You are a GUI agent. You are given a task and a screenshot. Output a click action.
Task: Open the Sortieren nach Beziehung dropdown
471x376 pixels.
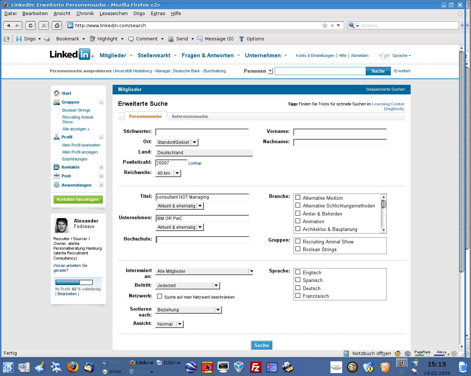click(188, 310)
